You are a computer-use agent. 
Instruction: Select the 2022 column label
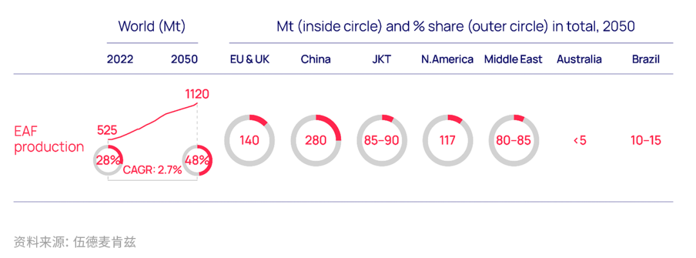[120, 59]
